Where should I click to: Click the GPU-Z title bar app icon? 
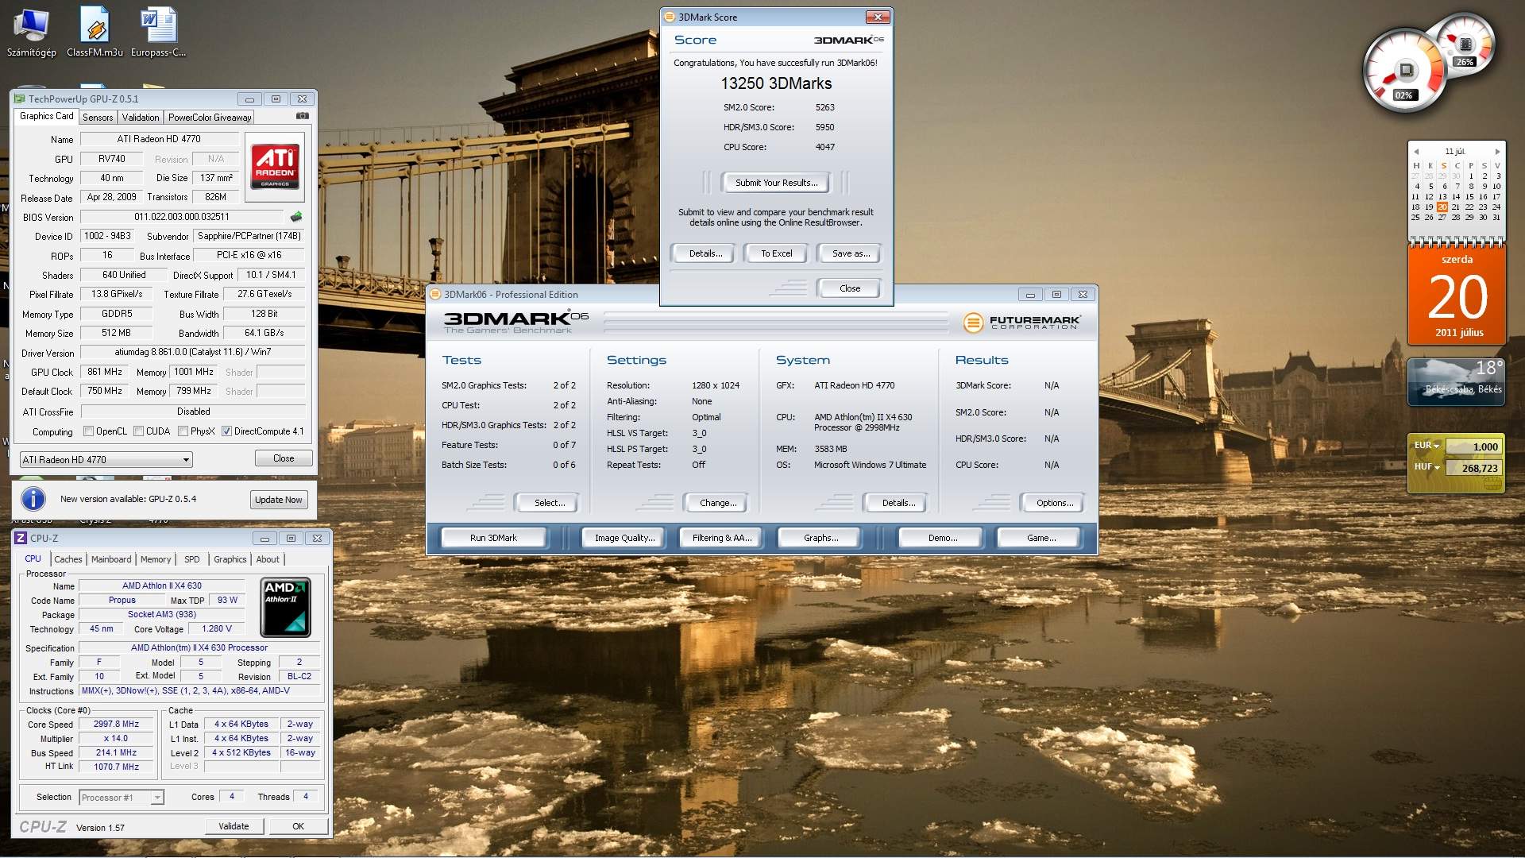[x=20, y=99]
